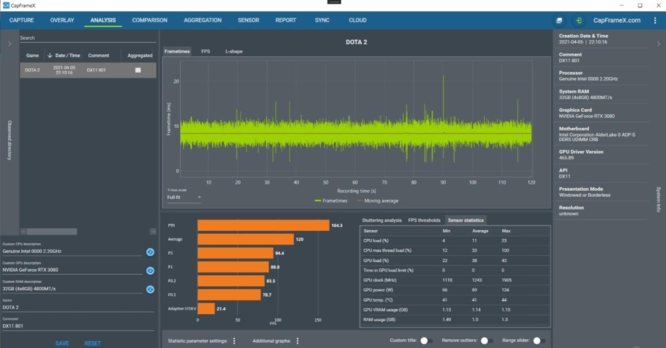
Task: Open the Y-Axis scale Full fit dropdown
Action: [184, 197]
